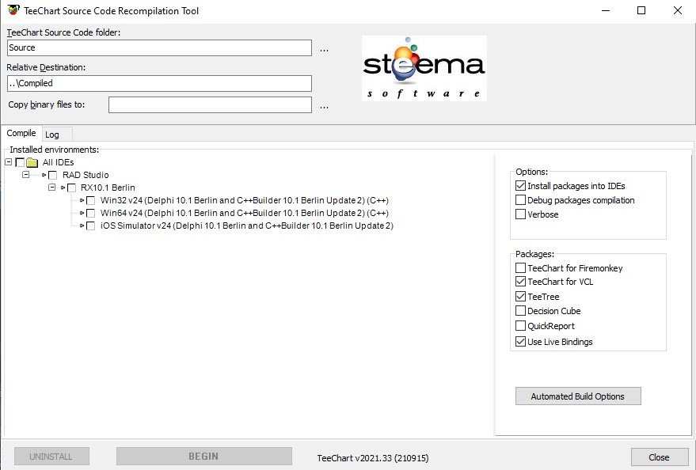Uncheck TeeChart for VCL package
The width and height of the screenshot is (696, 470).
click(521, 282)
